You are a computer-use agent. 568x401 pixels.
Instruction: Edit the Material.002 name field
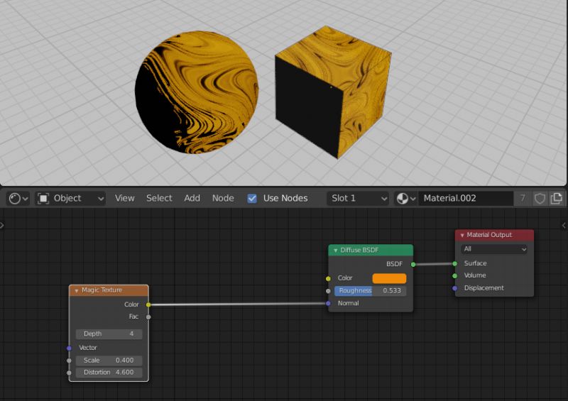pos(466,199)
